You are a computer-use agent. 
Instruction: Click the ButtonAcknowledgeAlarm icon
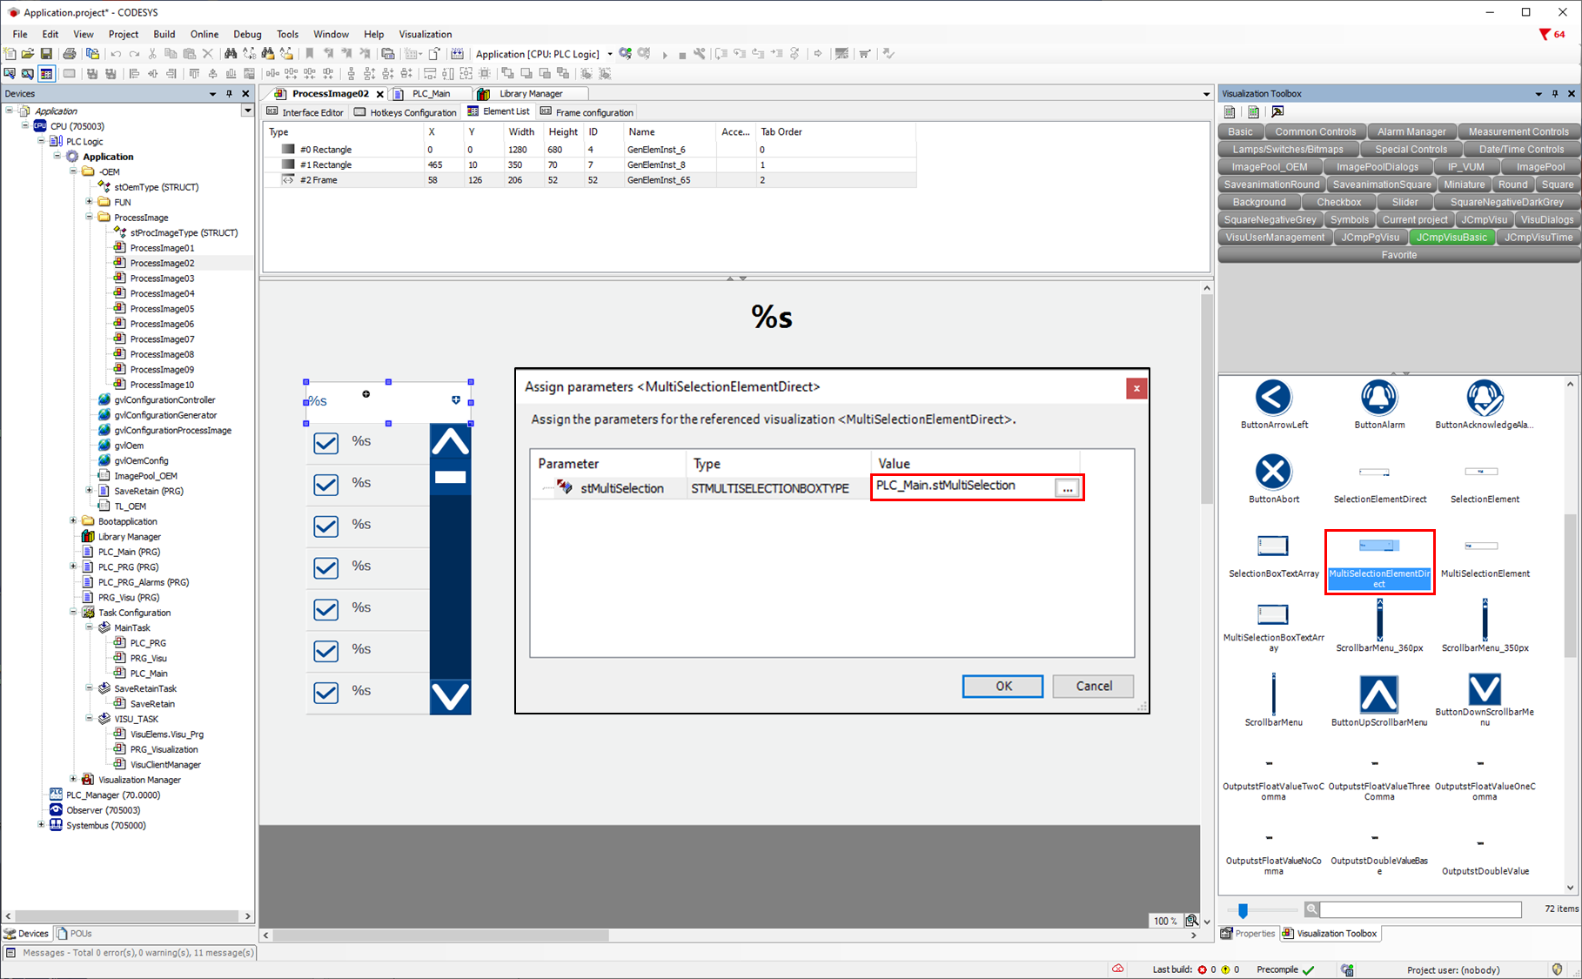pyautogui.click(x=1484, y=399)
